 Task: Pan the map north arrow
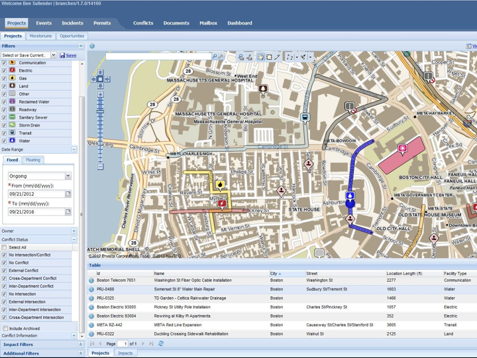(100, 72)
